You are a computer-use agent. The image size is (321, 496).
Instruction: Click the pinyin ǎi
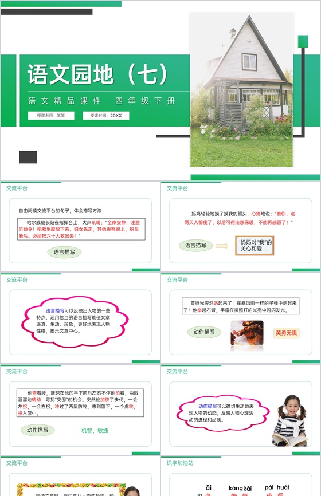208,488
